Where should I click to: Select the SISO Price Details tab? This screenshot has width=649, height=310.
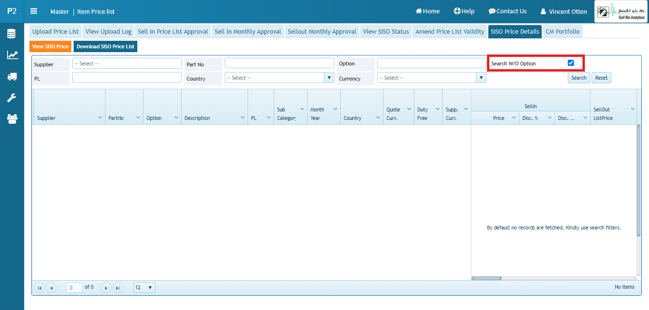pos(515,31)
